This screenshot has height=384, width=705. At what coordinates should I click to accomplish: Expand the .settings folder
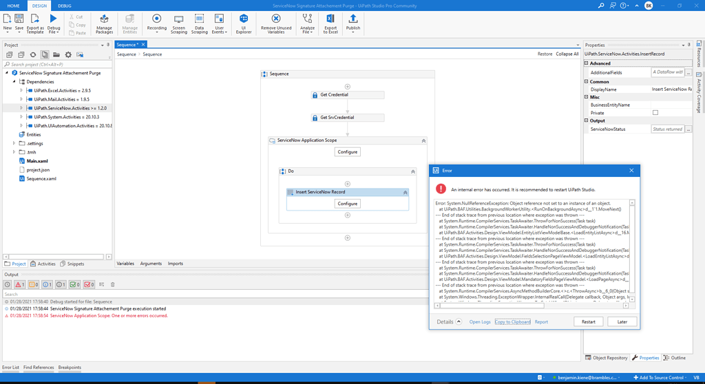[x=14, y=143]
